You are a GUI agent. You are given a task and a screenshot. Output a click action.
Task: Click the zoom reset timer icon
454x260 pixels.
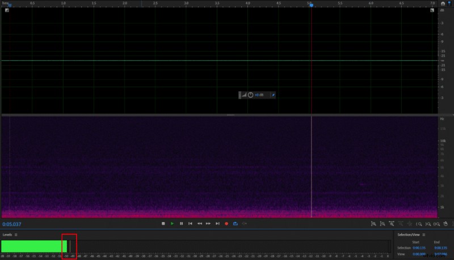(445, 224)
